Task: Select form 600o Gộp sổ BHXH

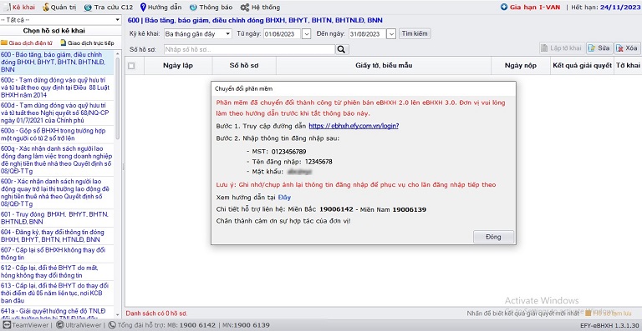Action: [57, 135]
